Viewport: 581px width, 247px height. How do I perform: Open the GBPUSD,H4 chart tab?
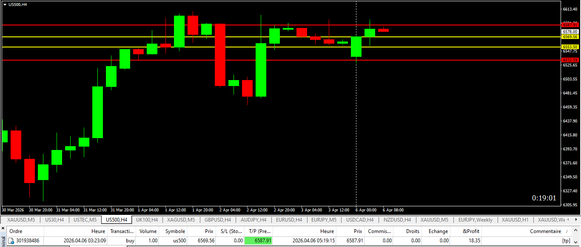click(217, 220)
